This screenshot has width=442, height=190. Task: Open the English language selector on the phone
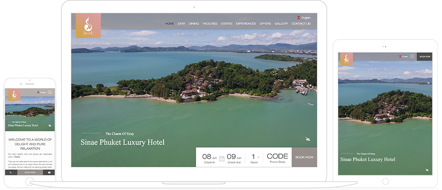pyautogui.click(x=41, y=92)
